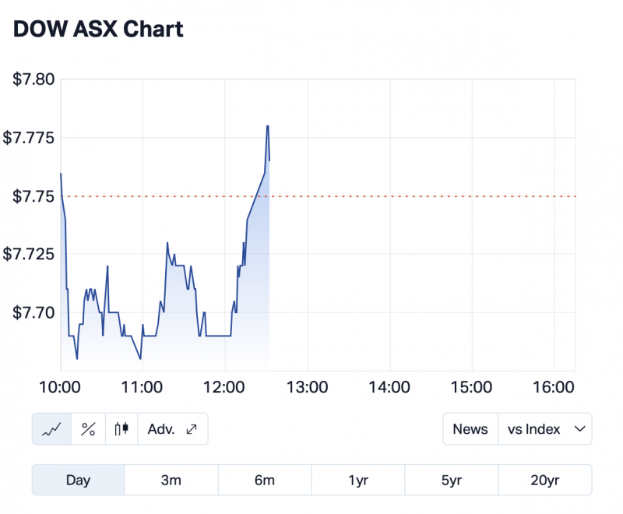Image resolution: width=623 pixels, height=514 pixels.
Task: Switch to the 3m timeframe
Action: (x=171, y=481)
